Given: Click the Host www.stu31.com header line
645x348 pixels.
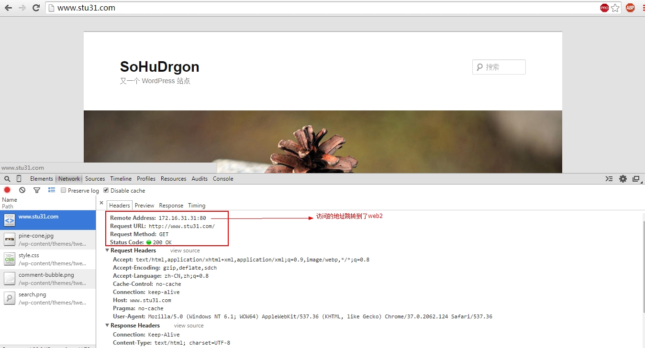Looking at the screenshot, I should point(142,300).
